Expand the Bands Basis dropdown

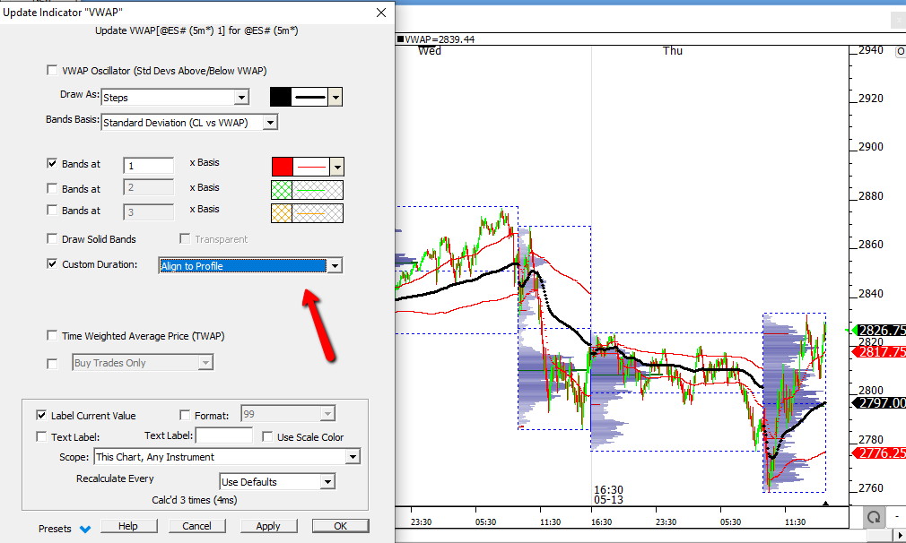pyautogui.click(x=270, y=122)
